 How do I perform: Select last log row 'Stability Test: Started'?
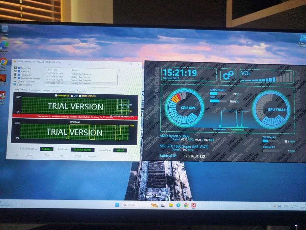click(x=81, y=83)
